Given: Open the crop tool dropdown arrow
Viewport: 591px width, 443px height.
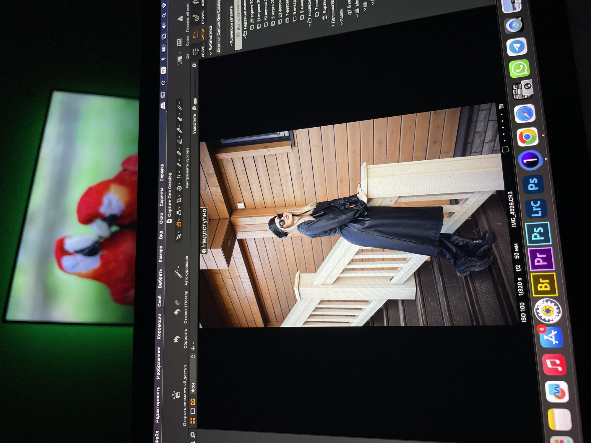Looking at the screenshot, I should coord(179,196).
